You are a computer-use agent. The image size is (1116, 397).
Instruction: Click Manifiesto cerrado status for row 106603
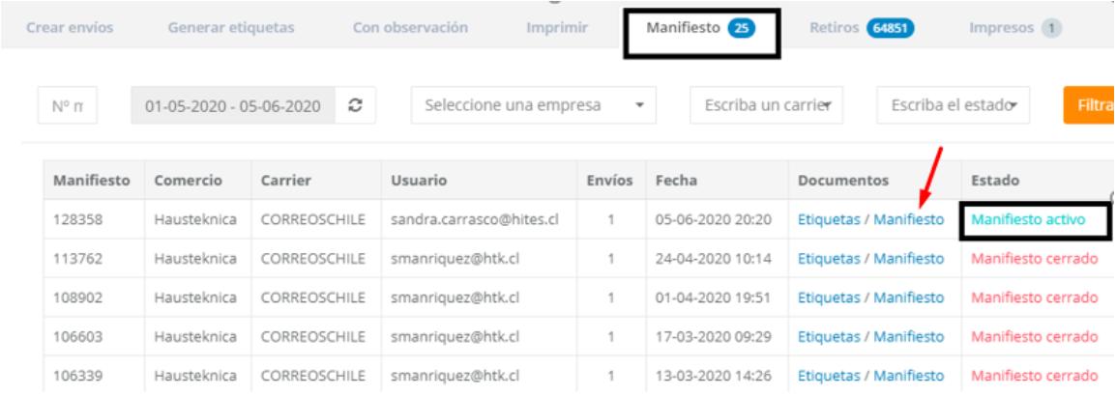coord(1035,336)
